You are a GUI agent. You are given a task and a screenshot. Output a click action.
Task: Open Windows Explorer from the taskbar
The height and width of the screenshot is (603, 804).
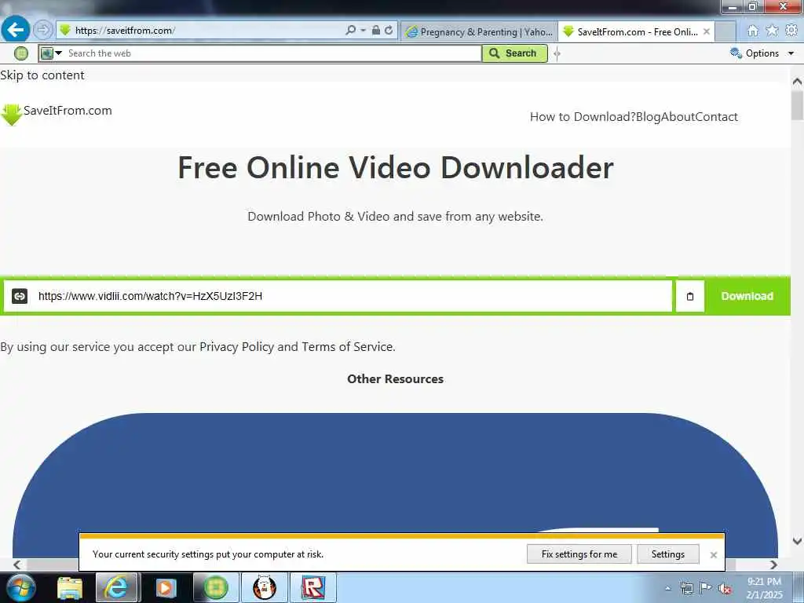pyautogui.click(x=70, y=587)
